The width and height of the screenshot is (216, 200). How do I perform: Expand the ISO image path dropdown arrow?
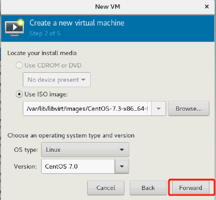coord(159,109)
